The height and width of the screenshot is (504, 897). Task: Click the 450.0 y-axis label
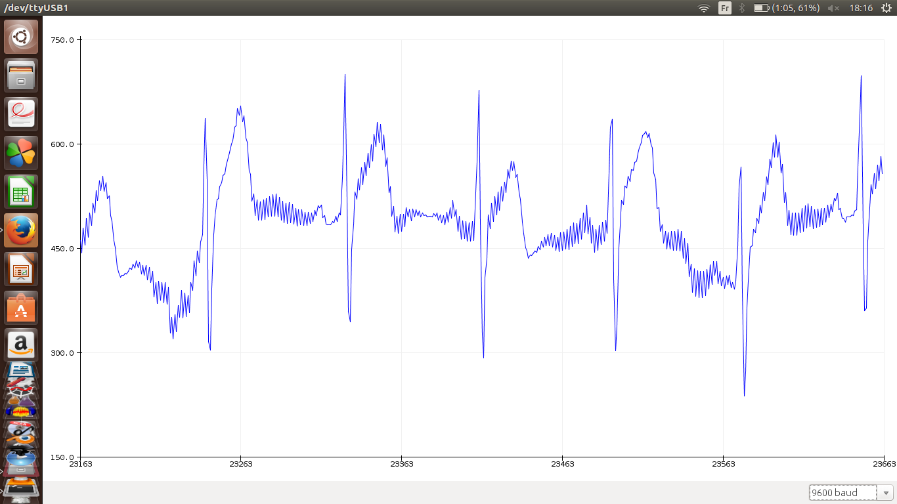click(63, 249)
